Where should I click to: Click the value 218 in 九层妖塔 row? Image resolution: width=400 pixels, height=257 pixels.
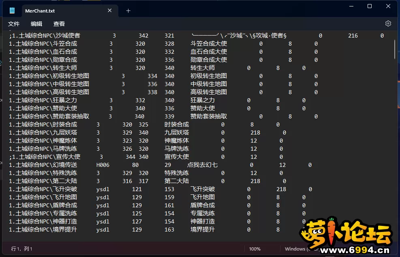pyautogui.click(x=255, y=133)
